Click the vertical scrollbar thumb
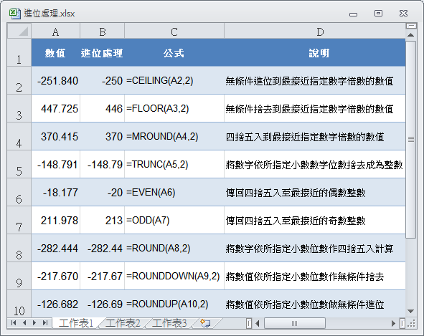The width and height of the screenshot is (424, 336). click(x=411, y=140)
